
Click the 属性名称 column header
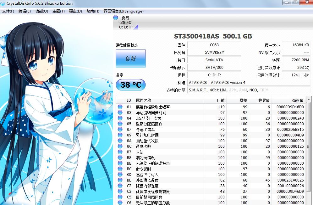click(169, 100)
